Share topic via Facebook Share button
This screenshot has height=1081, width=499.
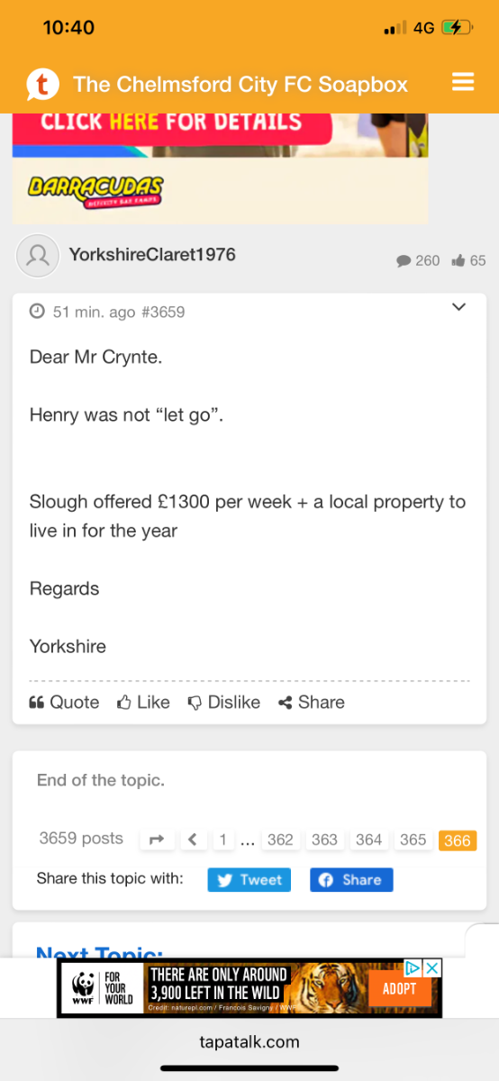point(351,880)
